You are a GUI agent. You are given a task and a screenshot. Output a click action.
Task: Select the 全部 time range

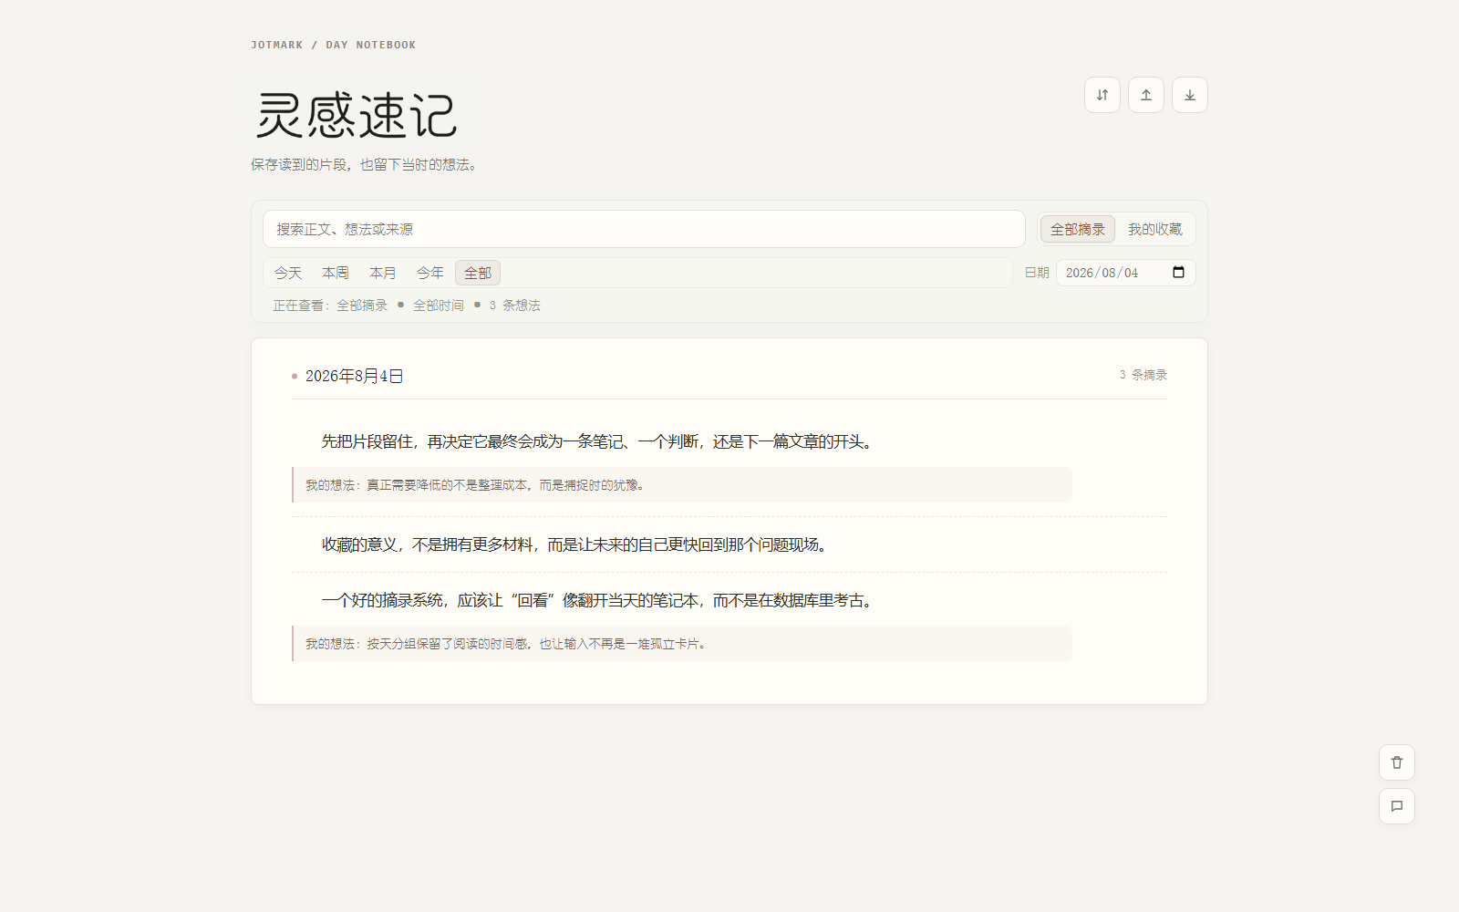(x=478, y=273)
